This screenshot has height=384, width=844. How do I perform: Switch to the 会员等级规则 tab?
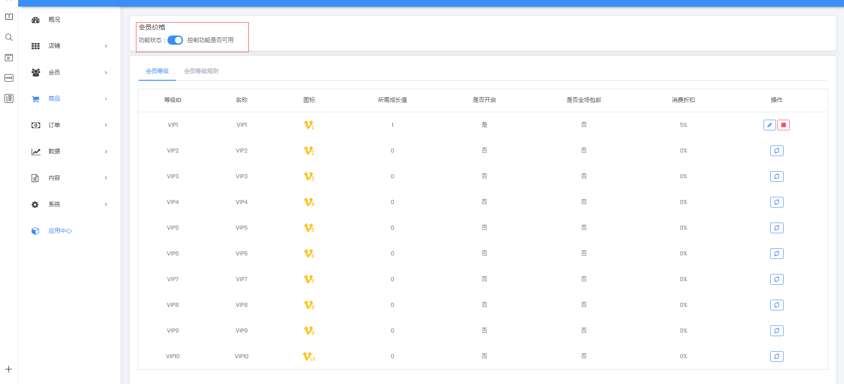pos(201,71)
